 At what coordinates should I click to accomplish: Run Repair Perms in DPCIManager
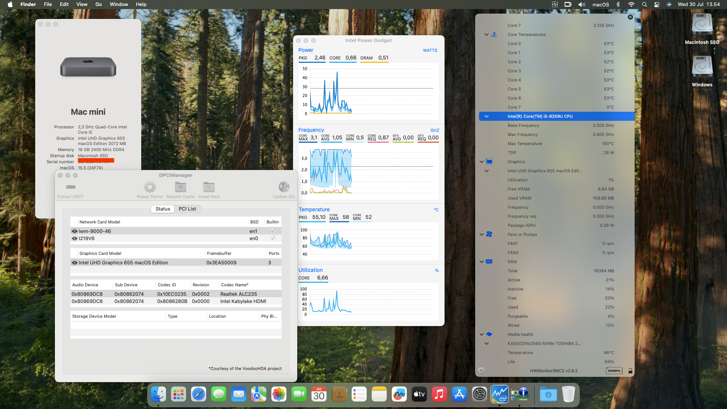pyautogui.click(x=150, y=189)
